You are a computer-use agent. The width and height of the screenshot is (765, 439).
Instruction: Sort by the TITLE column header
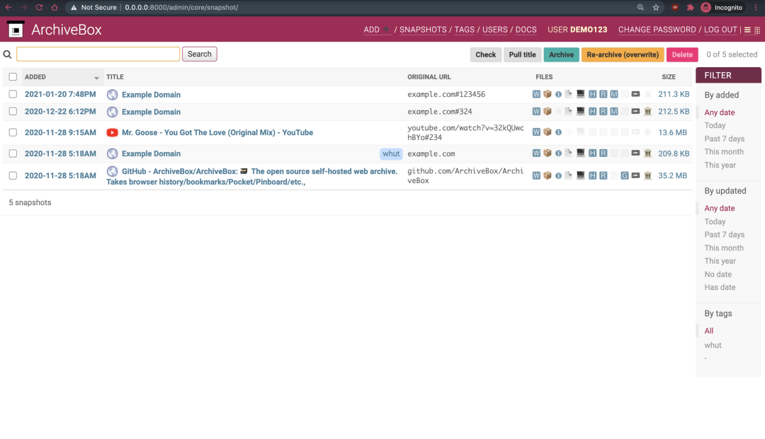(115, 77)
